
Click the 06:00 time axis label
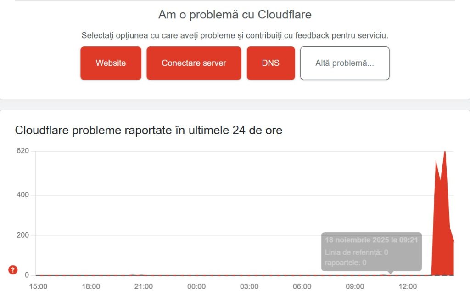click(x=302, y=286)
